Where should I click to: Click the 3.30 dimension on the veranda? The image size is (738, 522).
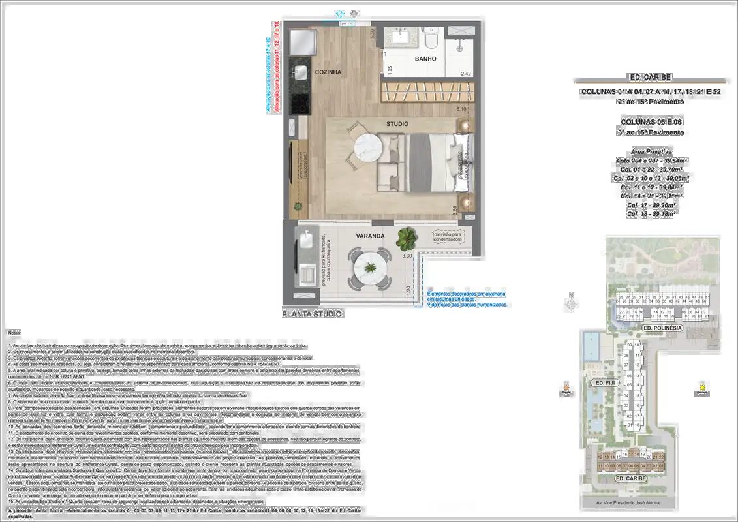(407, 256)
